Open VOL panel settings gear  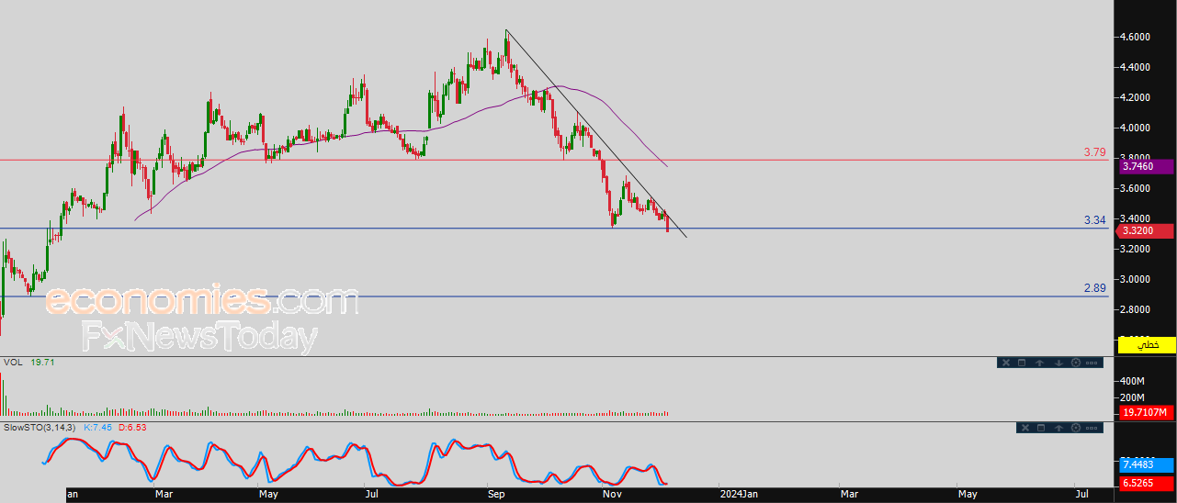pyautogui.click(x=1076, y=363)
